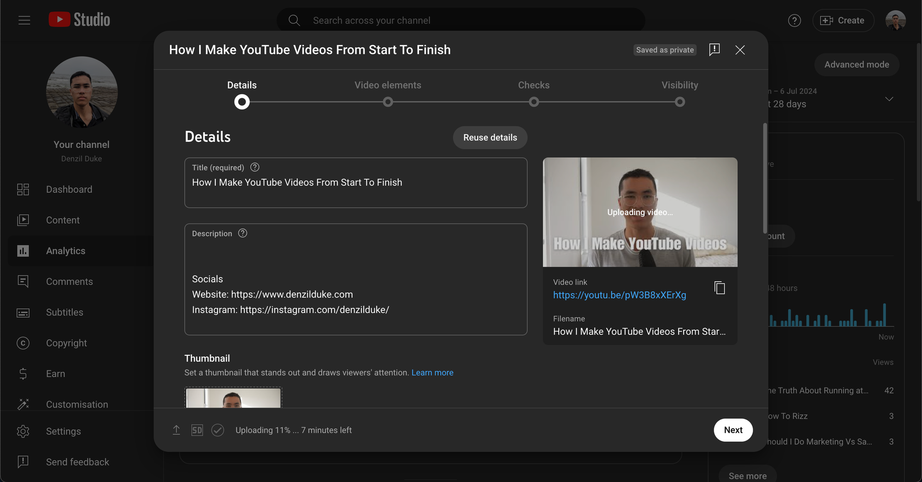Click the search across your channel field
Image resolution: width=922 pixels, height=482 pixels.
(x=461, y=20)
